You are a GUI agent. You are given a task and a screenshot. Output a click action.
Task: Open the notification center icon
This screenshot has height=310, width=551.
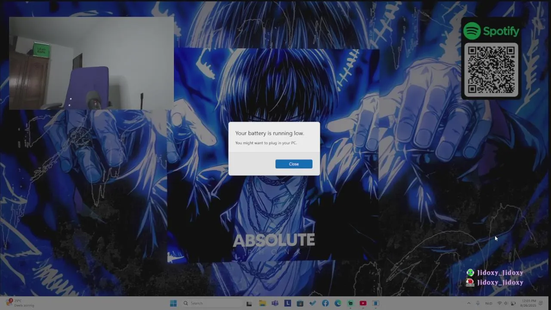tap(541, 303)
